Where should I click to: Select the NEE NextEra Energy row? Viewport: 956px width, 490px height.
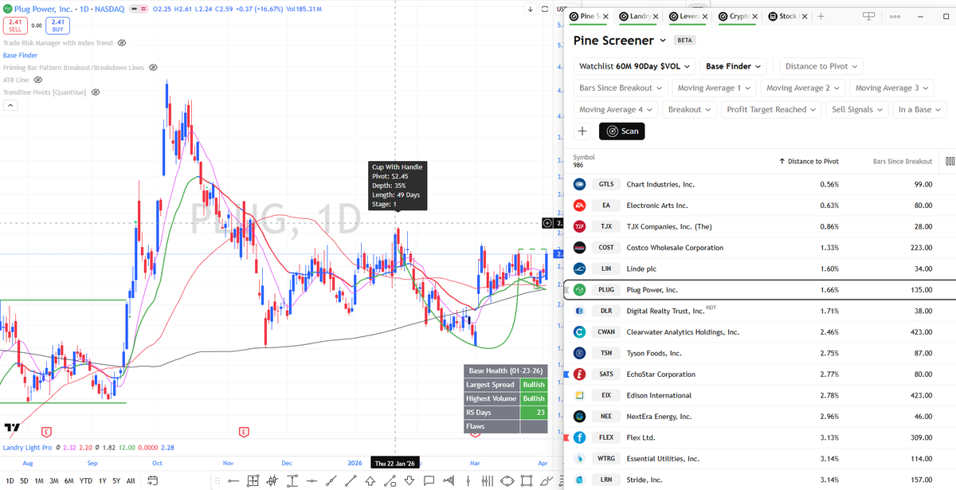[759, 416]
